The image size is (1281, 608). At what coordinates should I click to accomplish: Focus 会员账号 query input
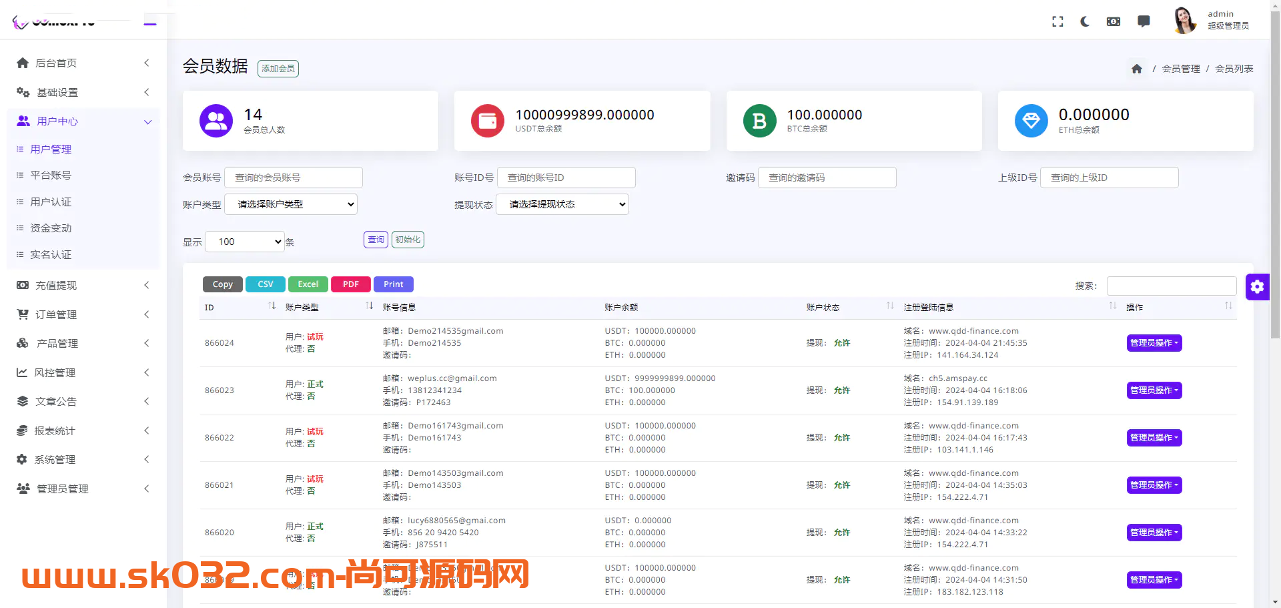[x=294, y=178]
